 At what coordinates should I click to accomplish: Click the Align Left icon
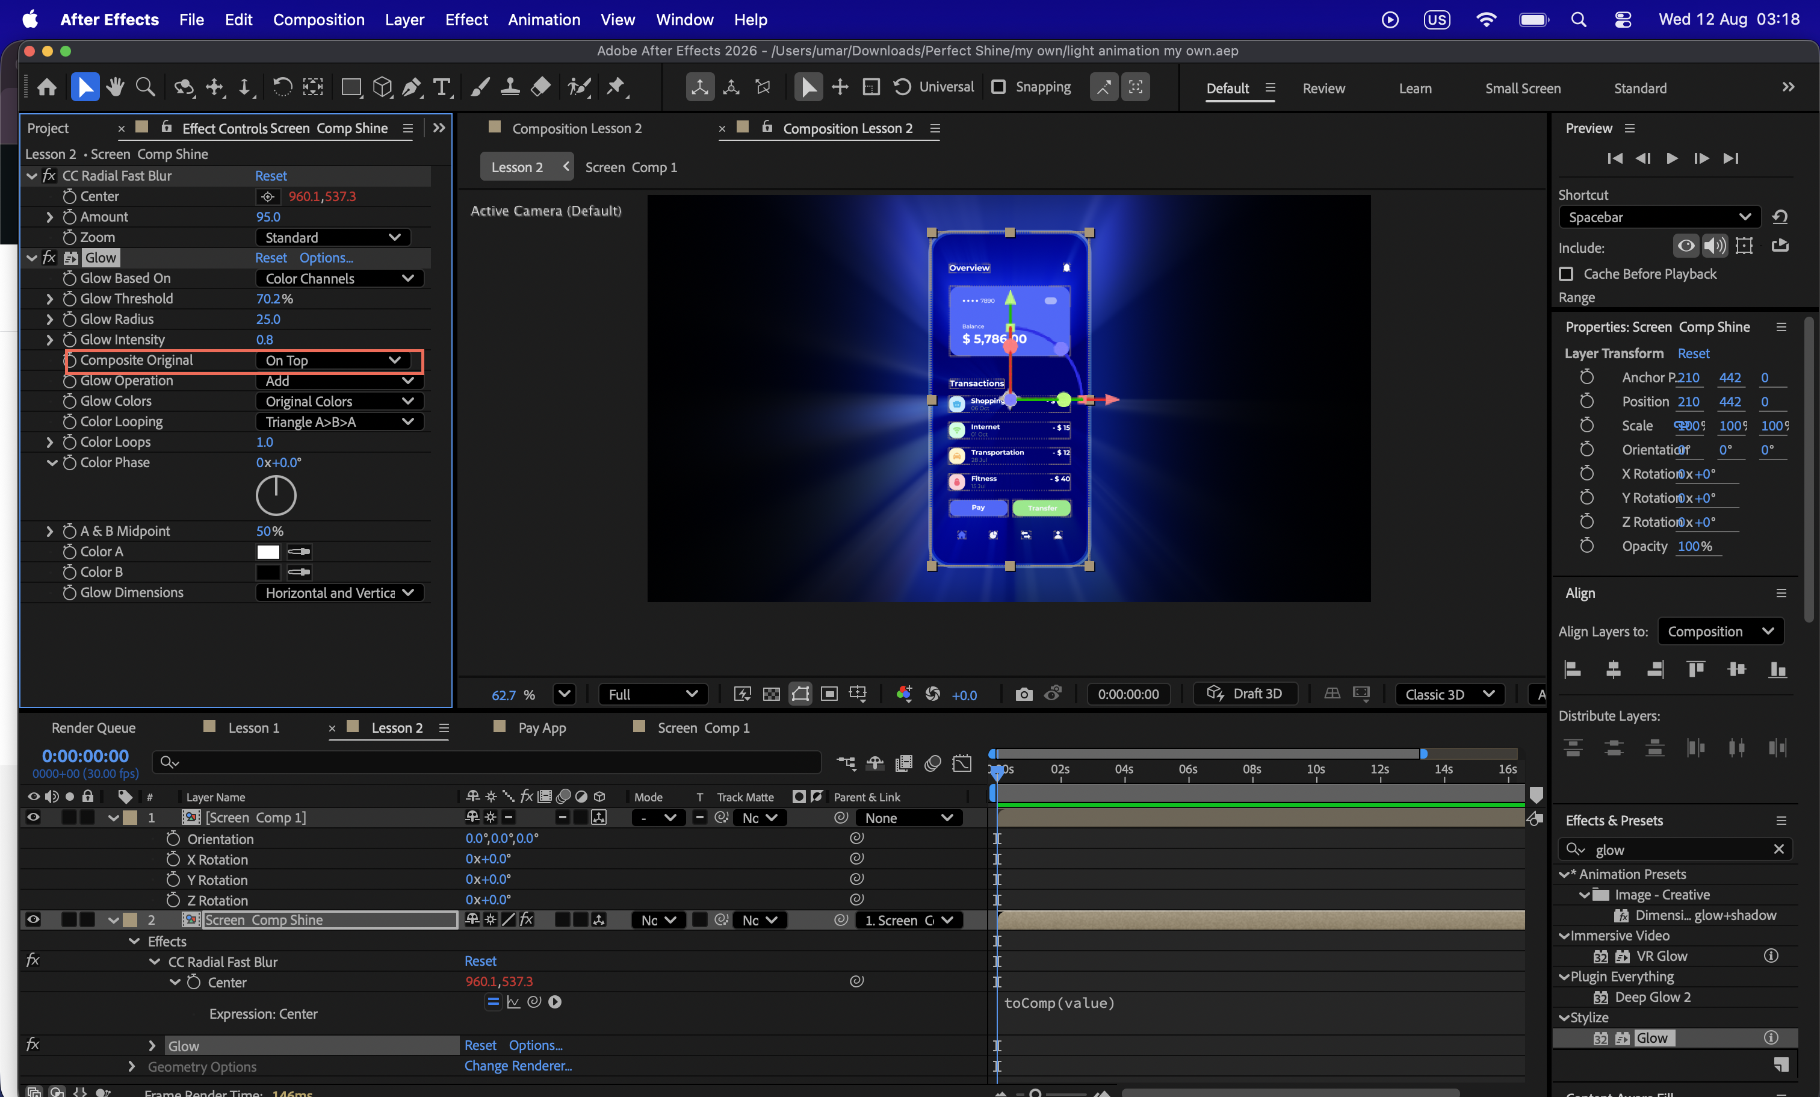point(1573,670)
